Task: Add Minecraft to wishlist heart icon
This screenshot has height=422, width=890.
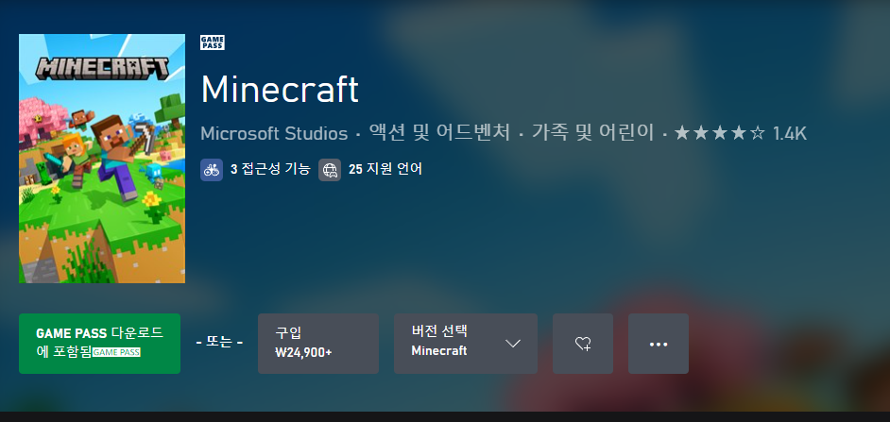Action: coord(583,344)
